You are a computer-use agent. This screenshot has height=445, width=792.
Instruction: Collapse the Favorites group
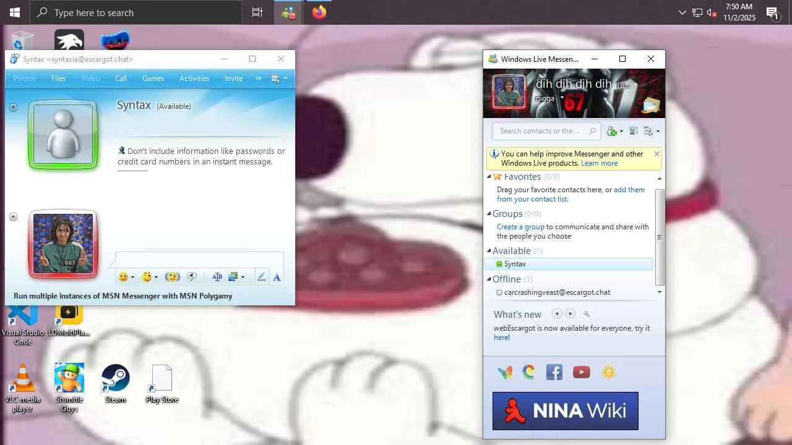[x=489, y=177]
